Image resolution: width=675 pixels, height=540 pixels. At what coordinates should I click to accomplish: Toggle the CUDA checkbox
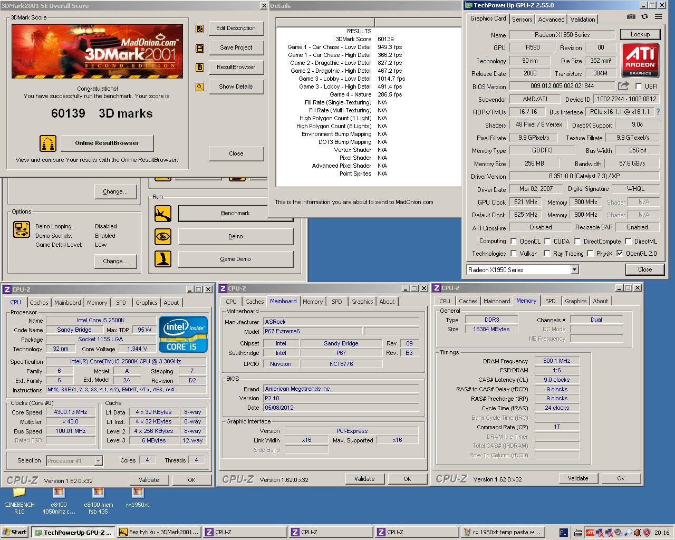point(547,241)
